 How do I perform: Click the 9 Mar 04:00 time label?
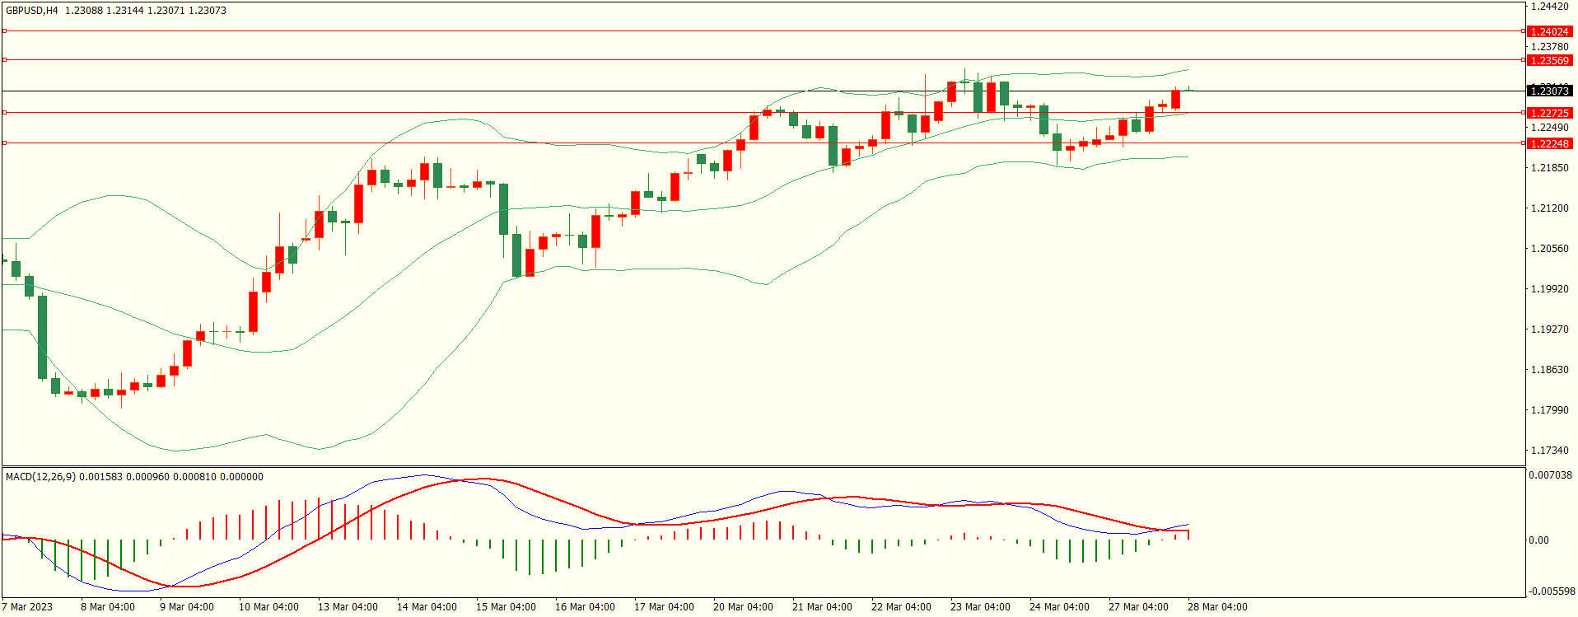coord(187,607)
